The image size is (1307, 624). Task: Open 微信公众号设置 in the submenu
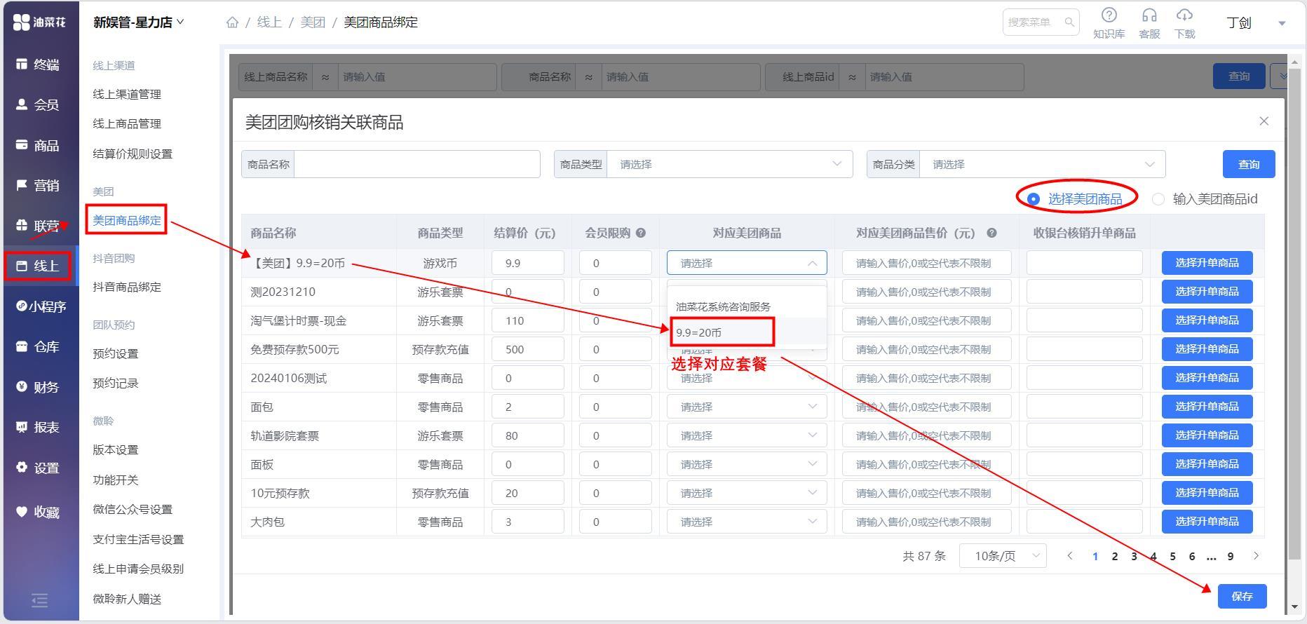[133, 509]
